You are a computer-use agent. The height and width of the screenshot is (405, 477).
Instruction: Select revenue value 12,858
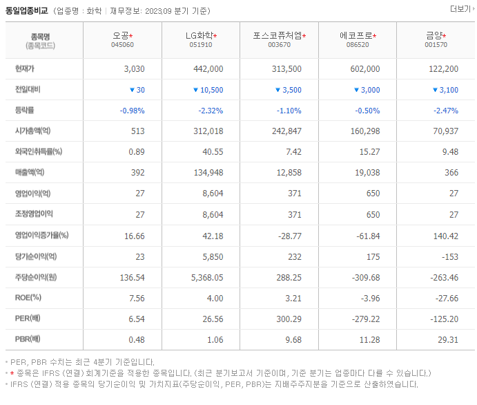289,172
